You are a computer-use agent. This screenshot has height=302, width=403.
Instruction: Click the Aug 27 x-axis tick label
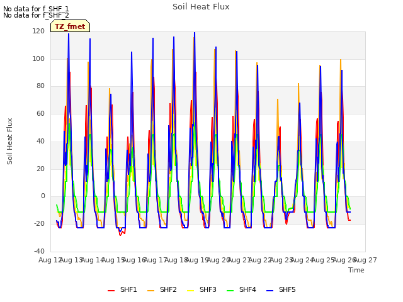366,260
